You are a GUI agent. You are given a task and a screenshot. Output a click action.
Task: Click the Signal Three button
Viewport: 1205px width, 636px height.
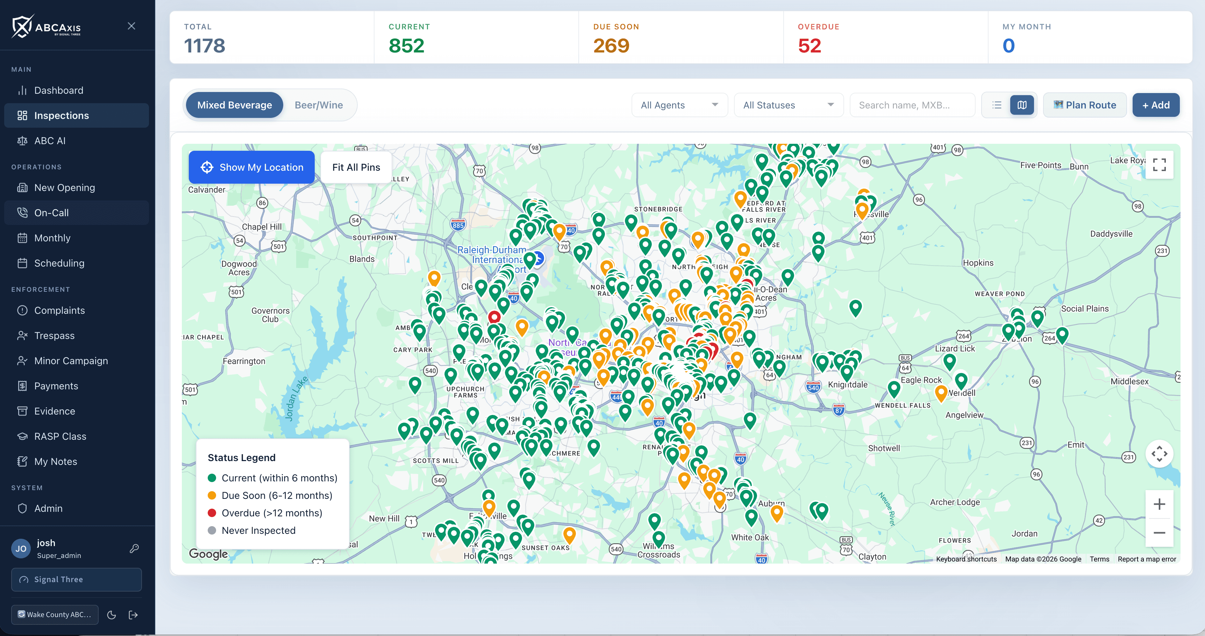tap(76, 579)
